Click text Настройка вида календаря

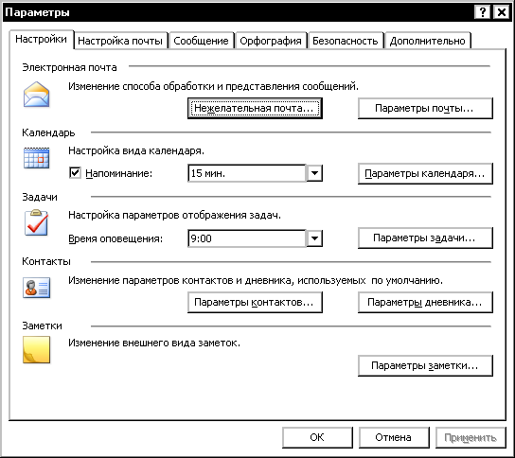[x=136, y=150]
